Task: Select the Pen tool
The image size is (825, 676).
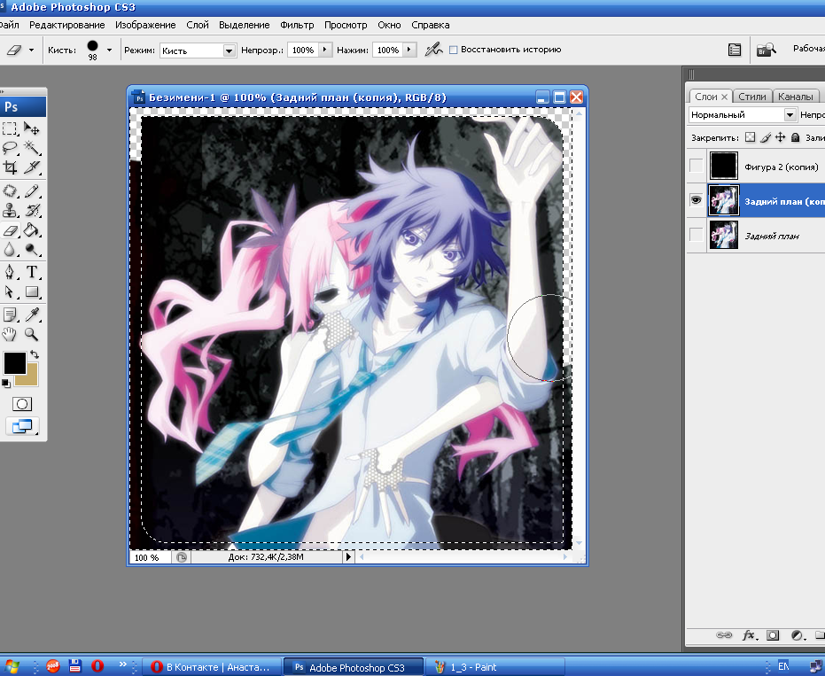Action: click(10, 272)
